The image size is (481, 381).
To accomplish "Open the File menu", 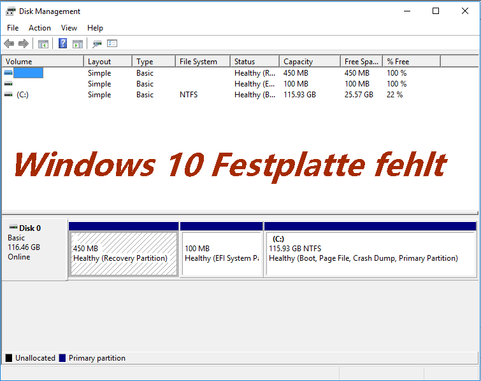I will [13, 28].
